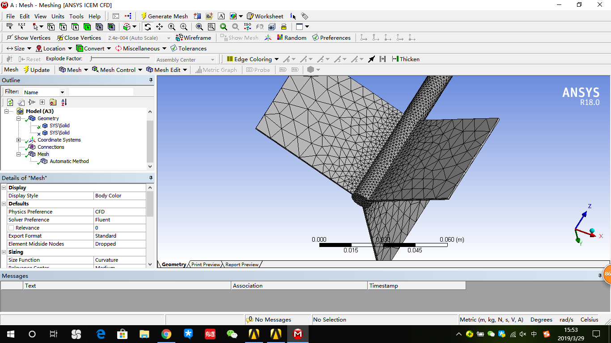Click the Update button

coord(36,70)
